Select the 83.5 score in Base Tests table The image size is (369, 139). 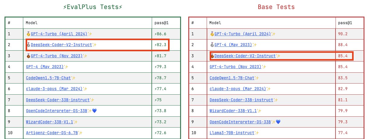point(342,78)
